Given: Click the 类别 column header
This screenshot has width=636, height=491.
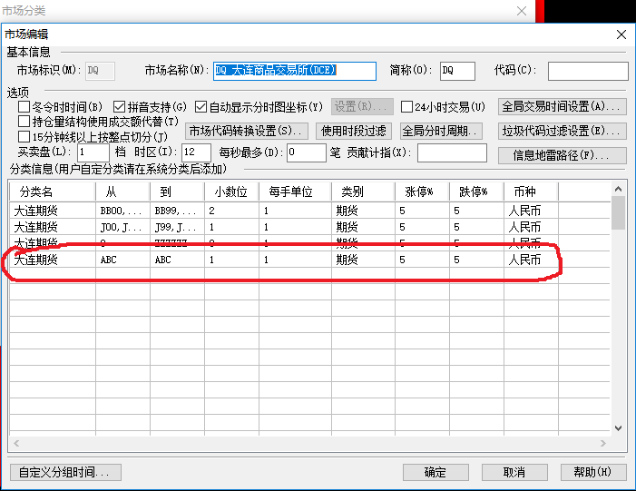Looking at the screenshot, I should [364, 191].
